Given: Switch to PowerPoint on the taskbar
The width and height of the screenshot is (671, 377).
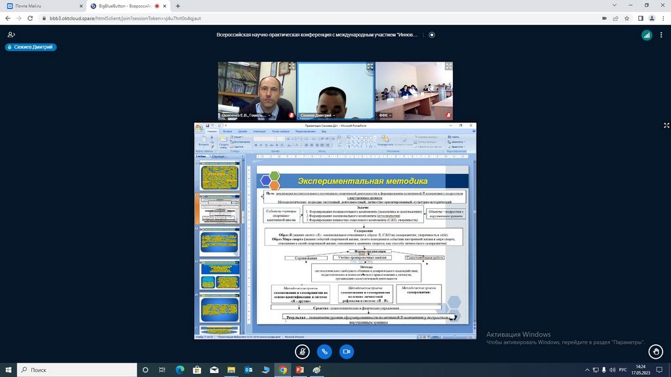Looking at the screenshot, I should click(299, 370).
